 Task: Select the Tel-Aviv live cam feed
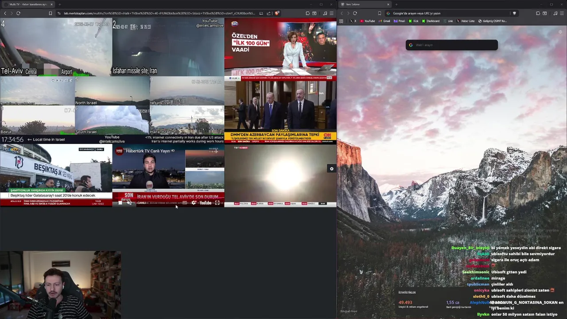click(x=56, y=47)
